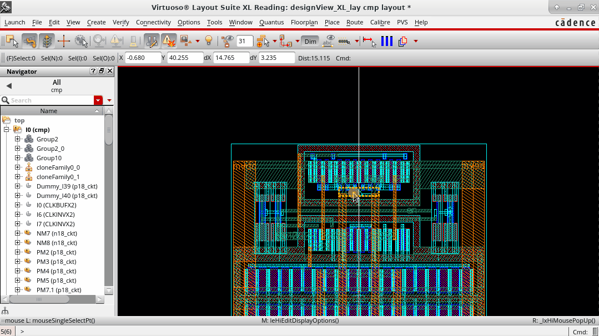Click the X coordinate field
Screen dimensions: 599x336
click(143, 58)
